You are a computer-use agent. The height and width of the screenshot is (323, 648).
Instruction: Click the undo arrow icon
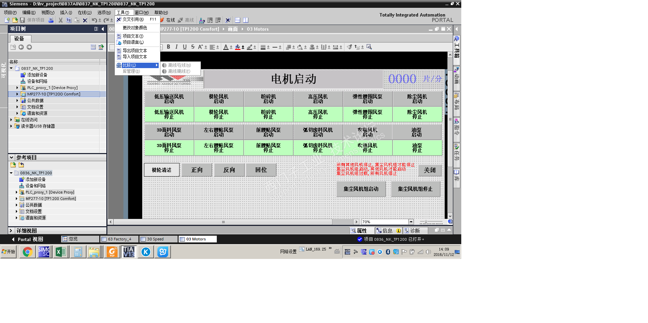pyautogui.click(x=94, y=20)
